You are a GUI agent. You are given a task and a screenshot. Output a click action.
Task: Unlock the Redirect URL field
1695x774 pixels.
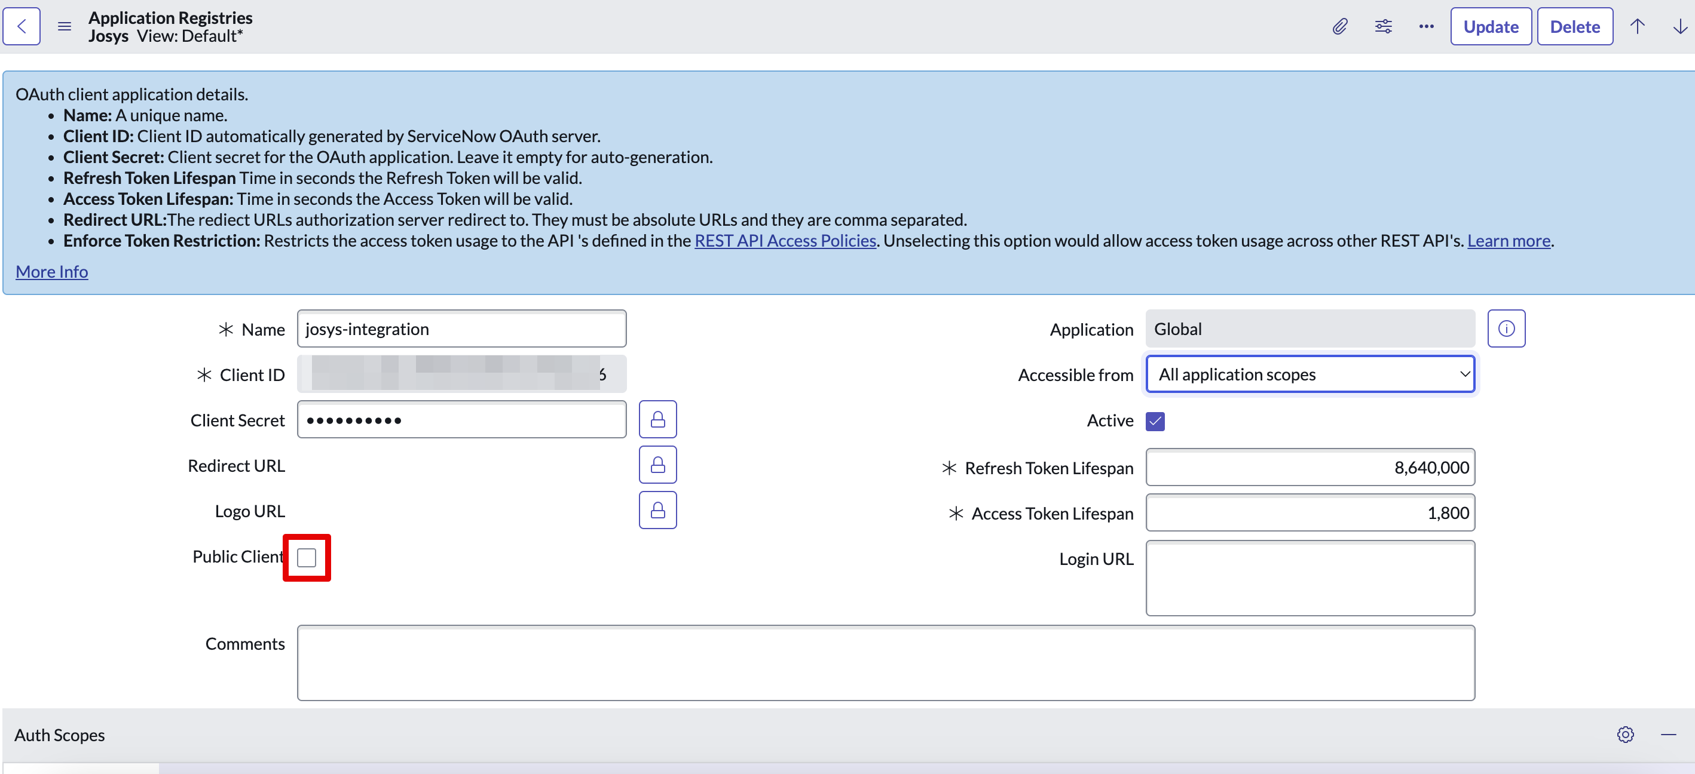point(657,465)
